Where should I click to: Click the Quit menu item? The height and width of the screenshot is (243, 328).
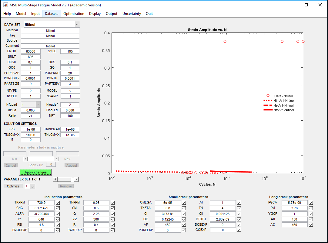pos(149,14)
